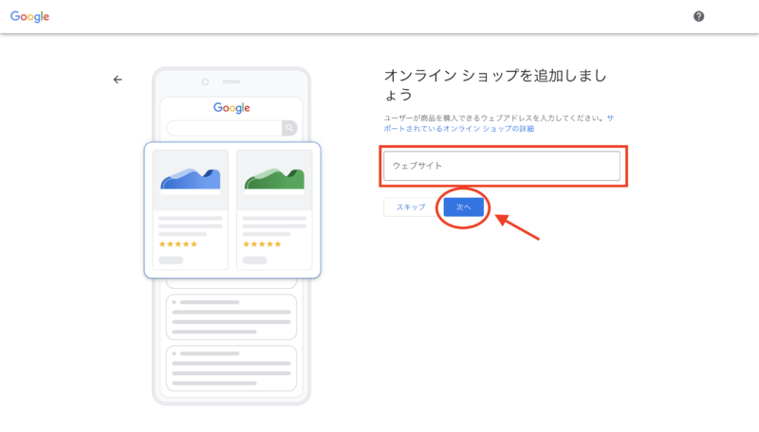Click the search magnifier in phone illustration
Image resolution: width=759 pixels, height=432 pixels.
(289, 128)
